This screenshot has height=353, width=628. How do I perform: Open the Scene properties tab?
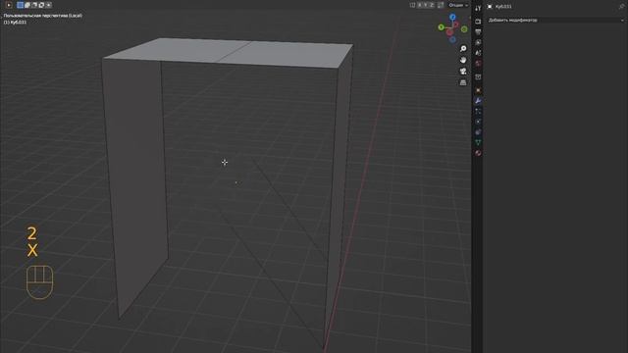click(x=478, y=52)
